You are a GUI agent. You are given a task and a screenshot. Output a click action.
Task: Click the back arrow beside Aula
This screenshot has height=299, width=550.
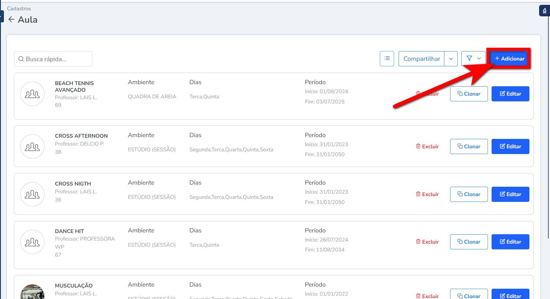[11, 20]
